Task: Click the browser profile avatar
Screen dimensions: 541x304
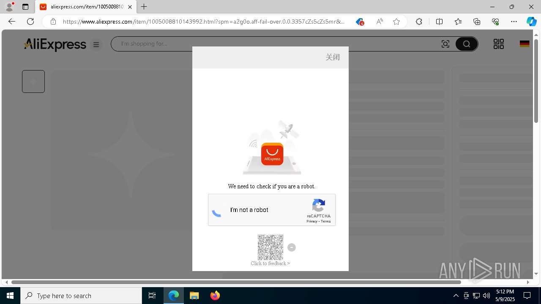Action: 9,7
